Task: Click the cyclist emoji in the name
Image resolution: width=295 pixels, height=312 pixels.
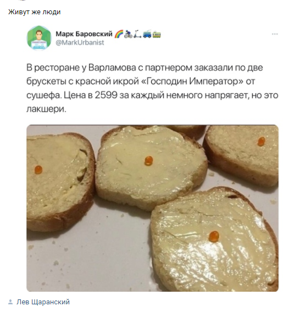Action: click(x=128, y=34)
